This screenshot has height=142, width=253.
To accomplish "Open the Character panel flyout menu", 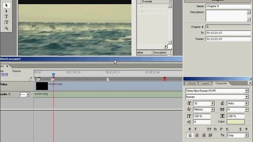I will click(x=250, y=83).
